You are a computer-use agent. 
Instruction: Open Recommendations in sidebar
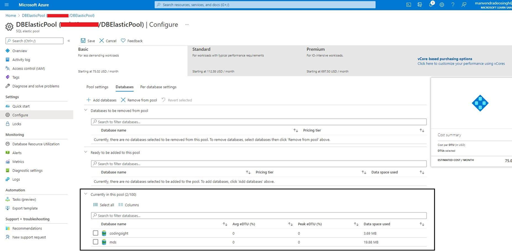(x=27, y=228)
